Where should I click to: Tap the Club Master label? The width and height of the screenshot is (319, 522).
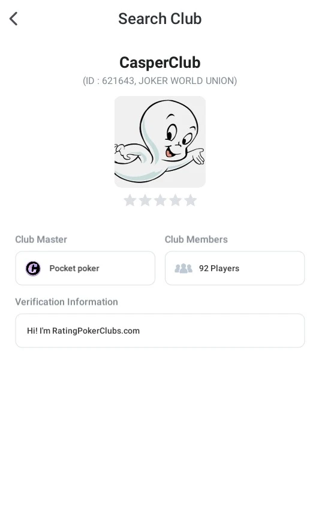coord(41,239)
